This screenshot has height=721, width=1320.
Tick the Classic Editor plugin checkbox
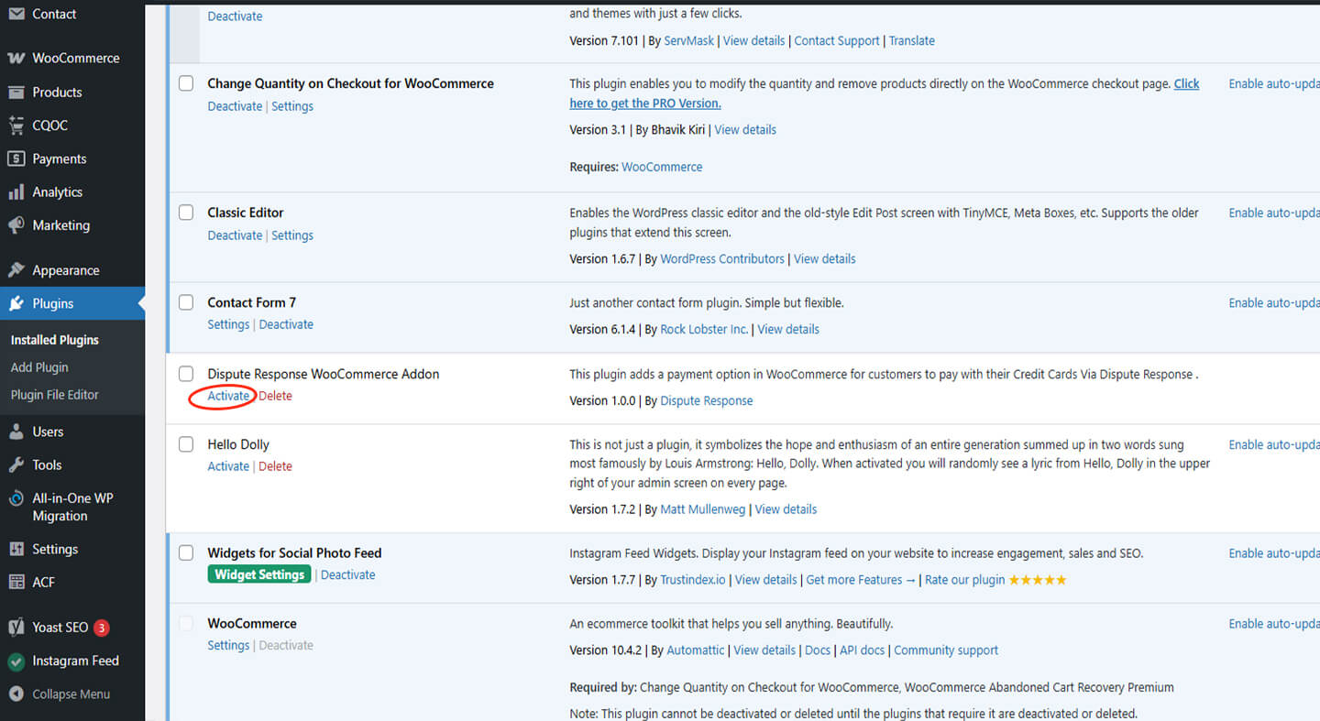coord(186,213)
